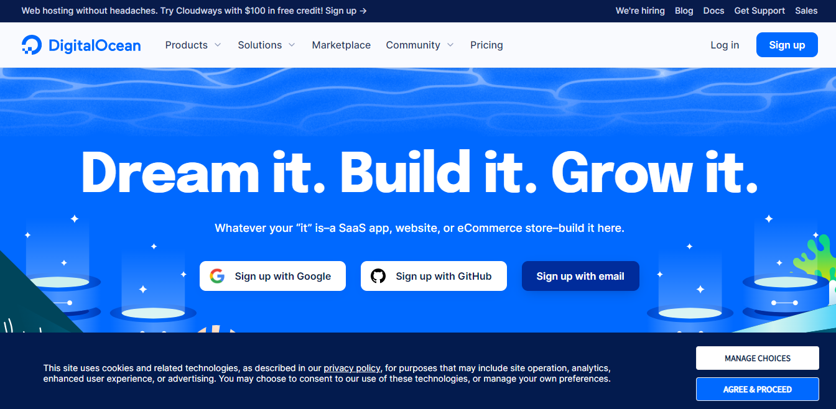Open MANAGE CHOICES for cookie preferences
Viewport: 836px width, 409px height.
click(757, 358)
